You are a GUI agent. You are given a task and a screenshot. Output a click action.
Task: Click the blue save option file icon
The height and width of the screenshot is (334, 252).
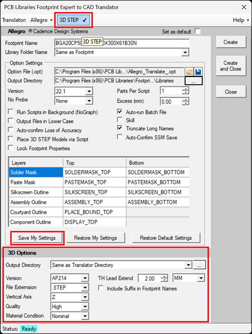(198, 72)
